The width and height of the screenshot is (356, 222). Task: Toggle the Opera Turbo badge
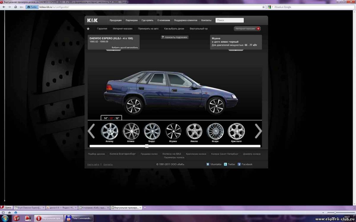click(x=32, y=7)
